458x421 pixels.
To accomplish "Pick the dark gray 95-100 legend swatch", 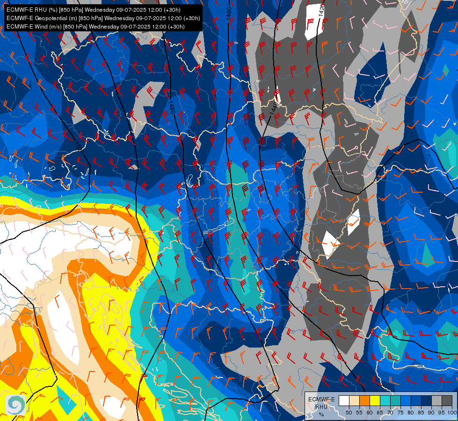I will click(447, 400).
